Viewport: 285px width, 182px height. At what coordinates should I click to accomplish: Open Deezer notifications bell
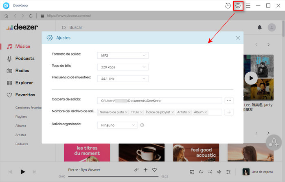tap(260, 27)
